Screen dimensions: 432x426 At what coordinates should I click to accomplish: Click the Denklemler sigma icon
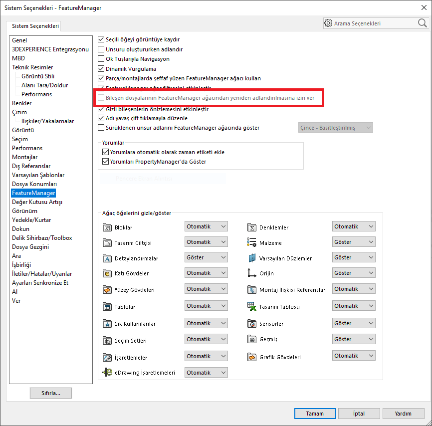(251, 227)
